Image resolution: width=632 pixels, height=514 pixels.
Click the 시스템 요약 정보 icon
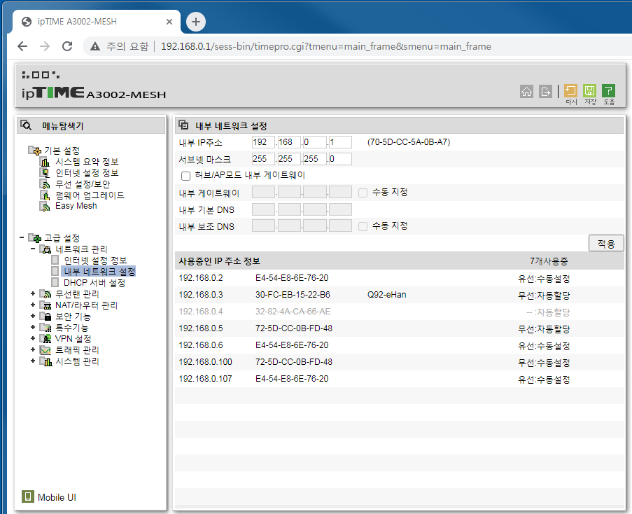[45, 162]
